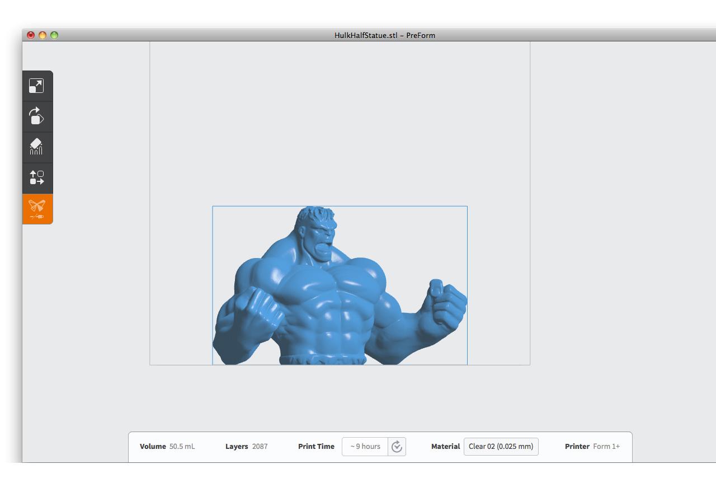This screenshot has height=478, width=716.
Task: Click the 2087 layers value
Action: [x=260, y=447]
